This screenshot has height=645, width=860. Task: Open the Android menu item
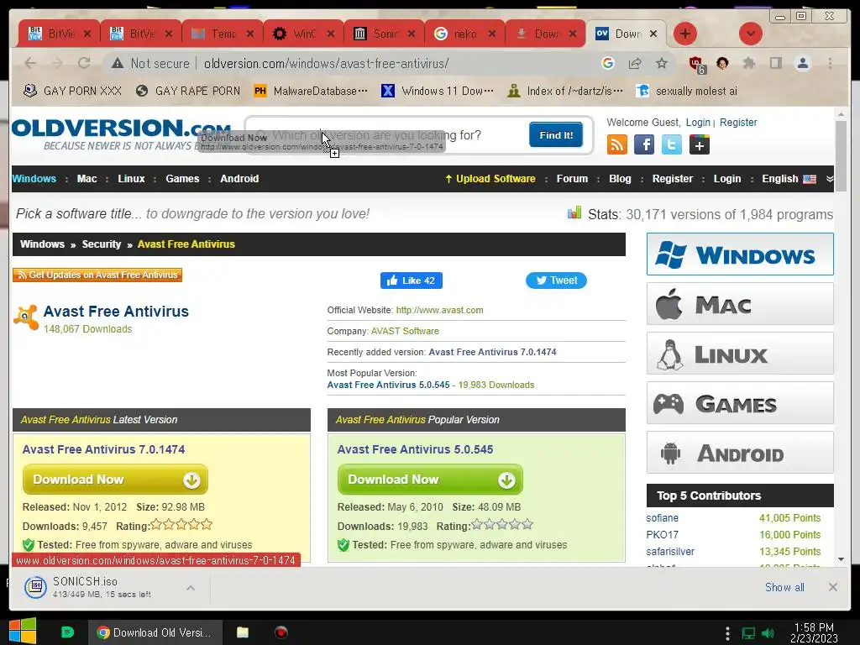click(239, 179)
